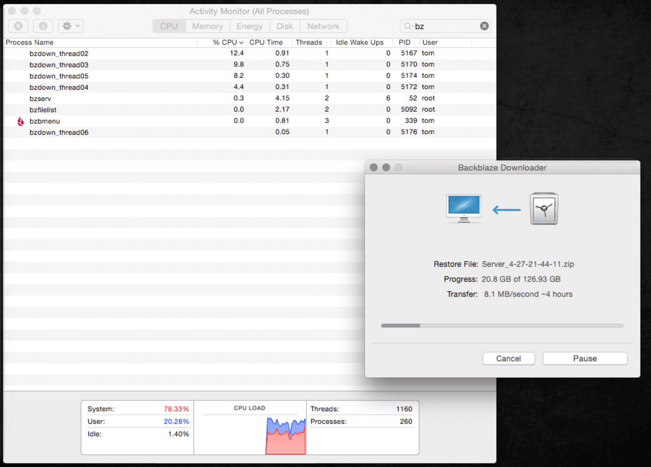This screenshot has width=651, height=467.
Task: Sort by Threads column header
Action: click(312, 43)
